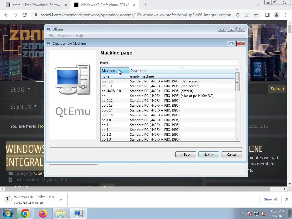This screenshot has height=219, width=292.
Task: Select machine pc-1.0
Action: [168, 120]
